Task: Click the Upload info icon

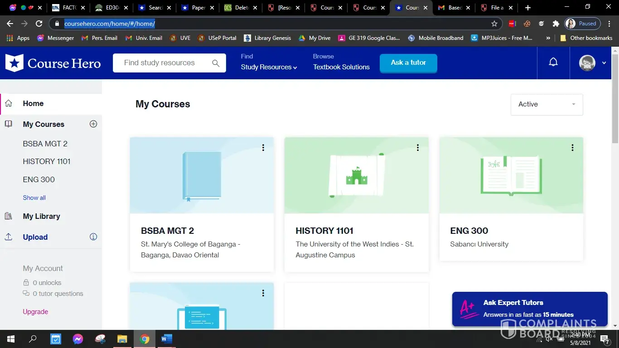Action: click(93, 237)
